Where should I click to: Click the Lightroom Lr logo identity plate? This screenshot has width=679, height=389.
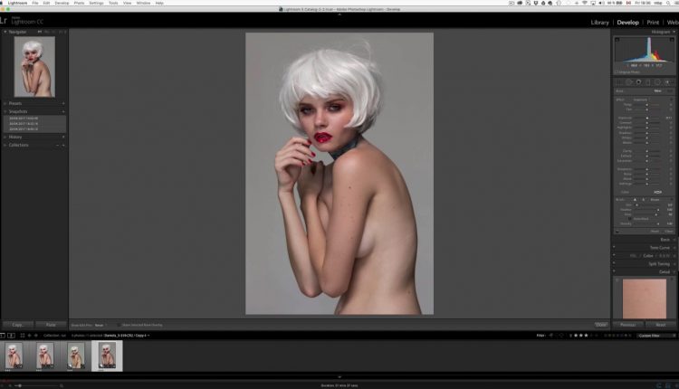point(4,20)
